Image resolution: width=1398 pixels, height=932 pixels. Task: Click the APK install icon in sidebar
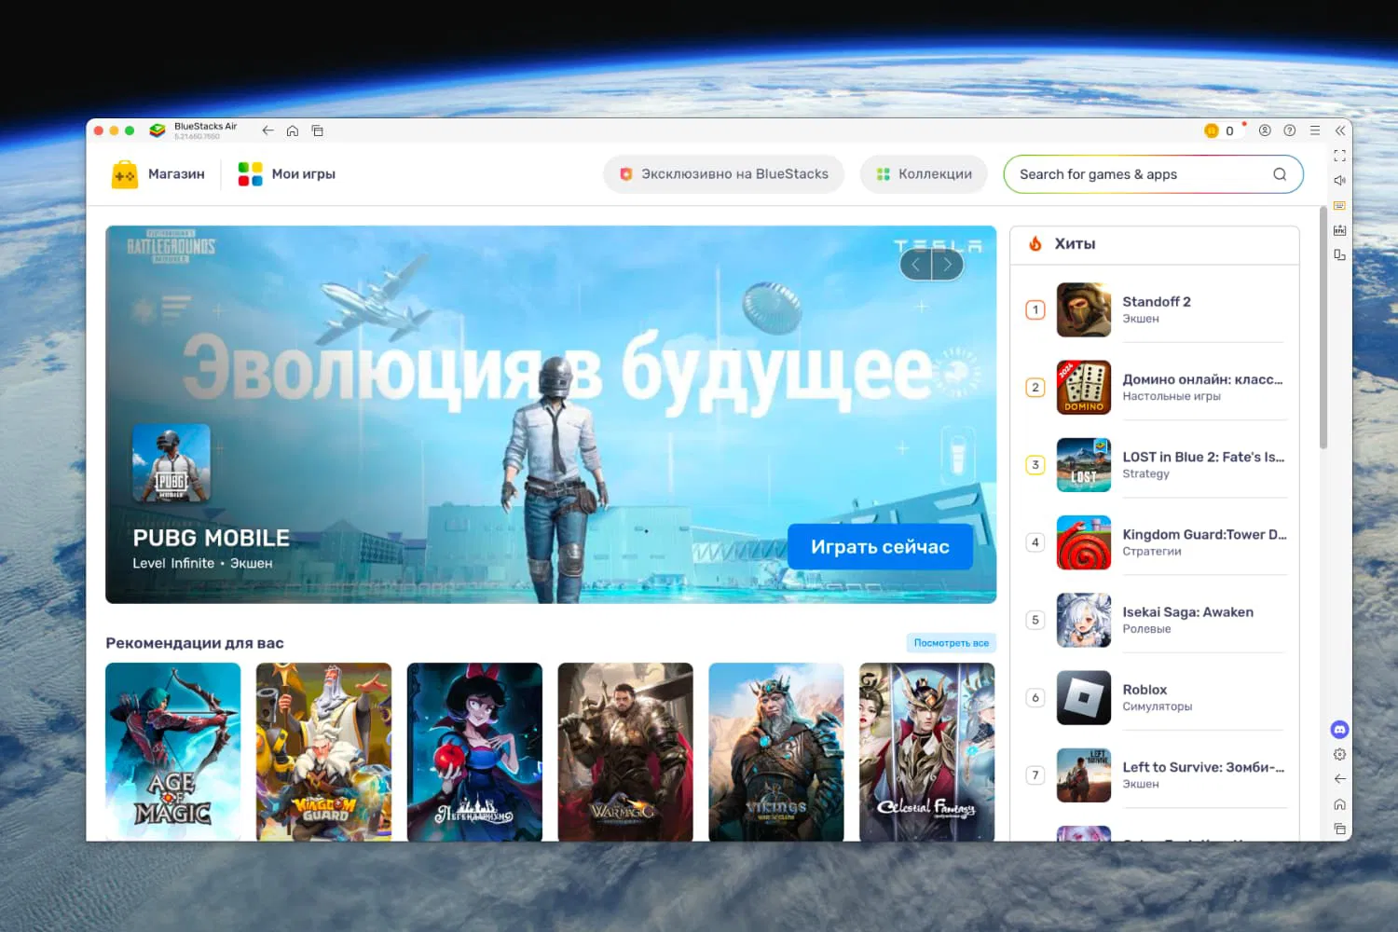1339,230
